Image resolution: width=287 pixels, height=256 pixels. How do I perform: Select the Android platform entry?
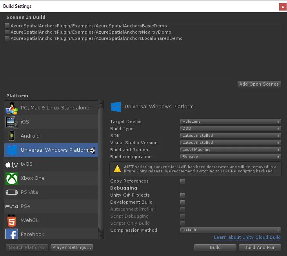[x=51, y=136]
